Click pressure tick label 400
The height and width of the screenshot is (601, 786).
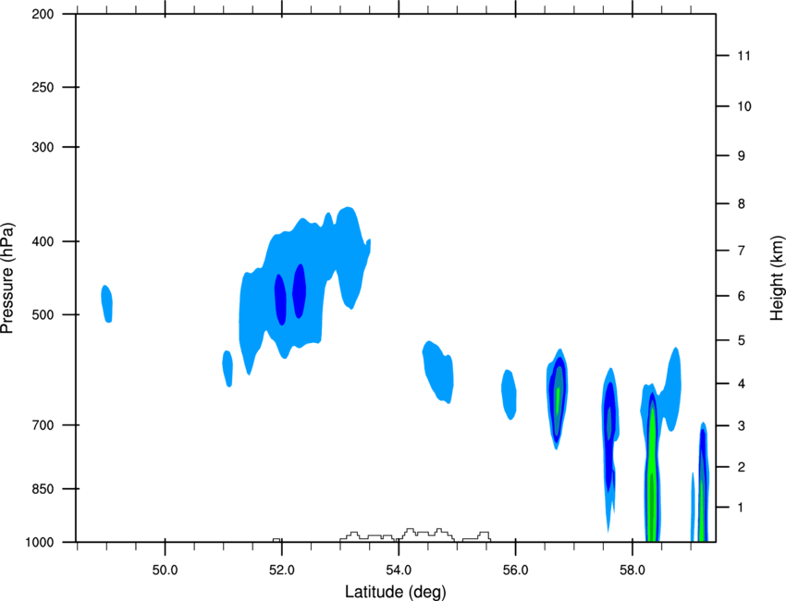pyautogui.click(x=43, y=241)
